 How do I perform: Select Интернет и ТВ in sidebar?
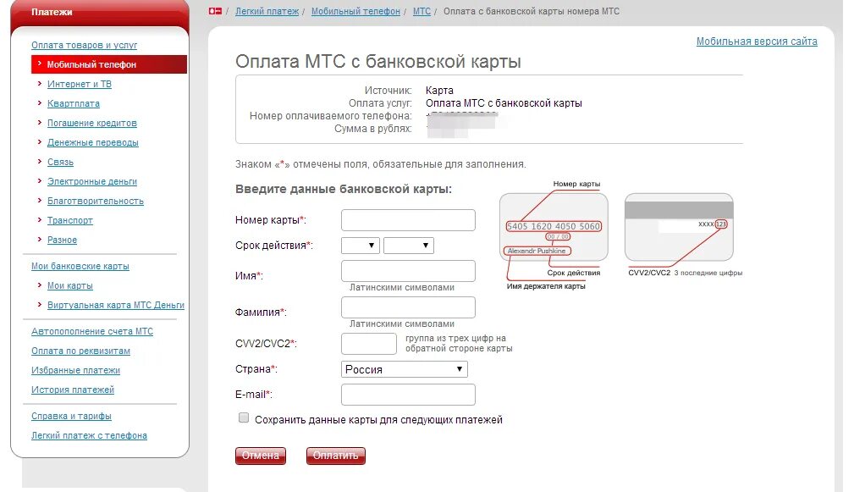point(80,84)
